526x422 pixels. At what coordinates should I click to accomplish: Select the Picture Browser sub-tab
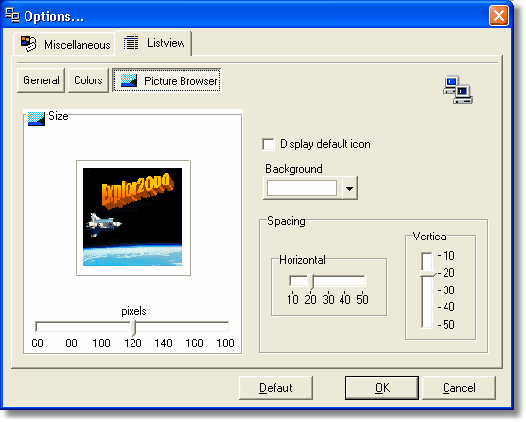(x=167, y=80)
